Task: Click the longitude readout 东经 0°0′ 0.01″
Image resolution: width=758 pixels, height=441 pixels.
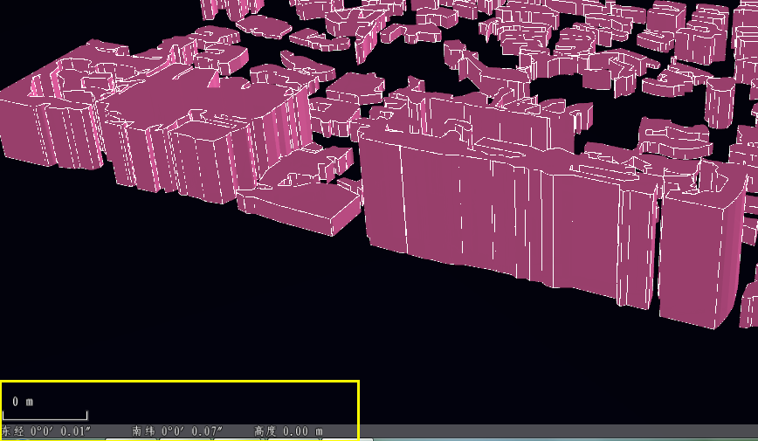Action: click(x=46, y=431)
